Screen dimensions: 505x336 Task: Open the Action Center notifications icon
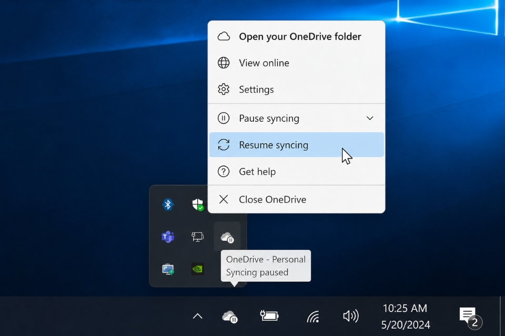pos(470,318)
